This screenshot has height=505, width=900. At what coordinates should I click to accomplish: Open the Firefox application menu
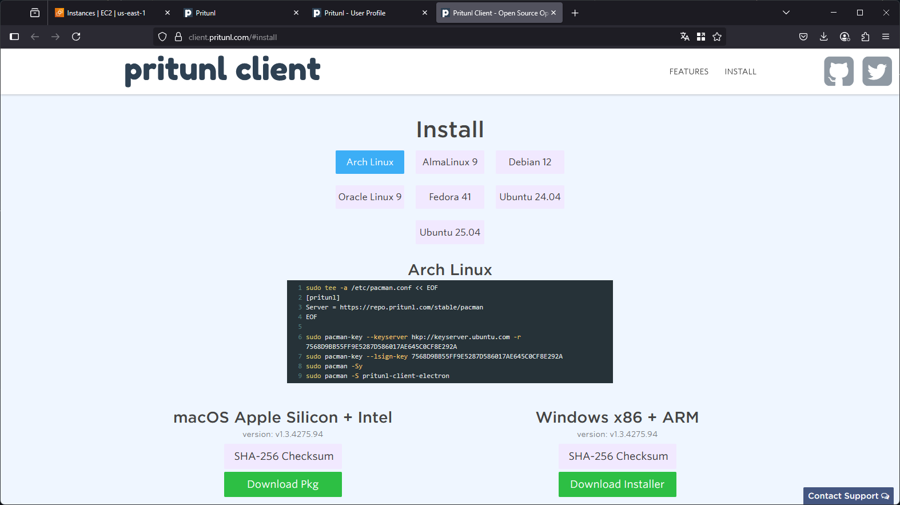coord(886,37)
